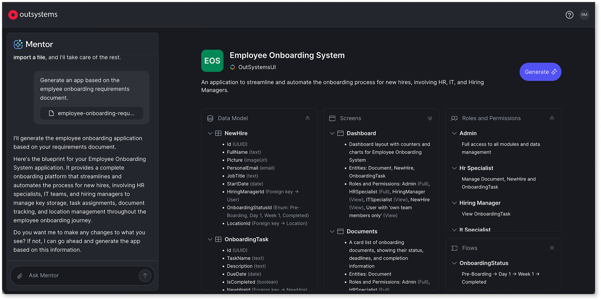Click the JobTitle (text) attribute
This screenshot has width=601, height=300.
(x=242, y=176)
